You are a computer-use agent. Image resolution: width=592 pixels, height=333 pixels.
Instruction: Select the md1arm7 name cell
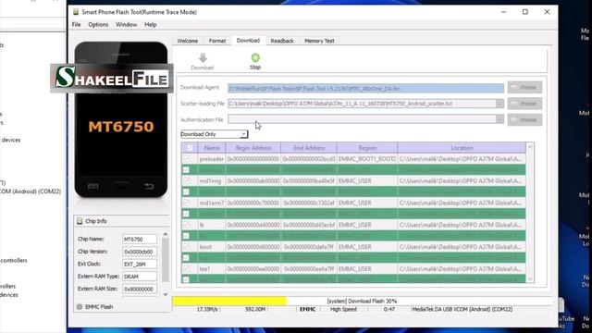(212, 203)
